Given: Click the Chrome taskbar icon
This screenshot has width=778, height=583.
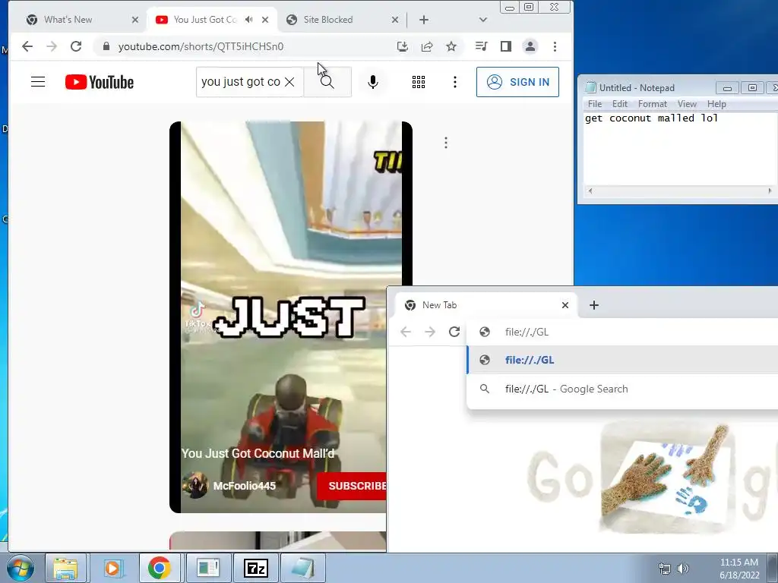Looking at the screenshot, I should (x=160, y=568).
